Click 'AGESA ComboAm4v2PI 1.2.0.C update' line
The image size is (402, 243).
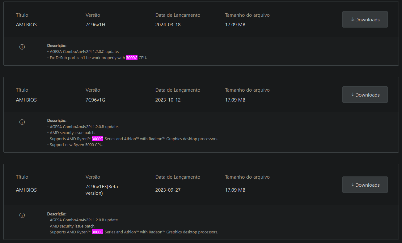(83, 51)
